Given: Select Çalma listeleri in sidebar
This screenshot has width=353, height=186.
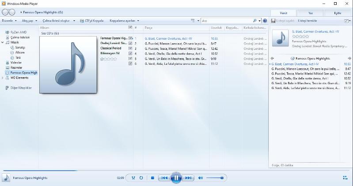Looking at the screenshot, I should [20, 37].
